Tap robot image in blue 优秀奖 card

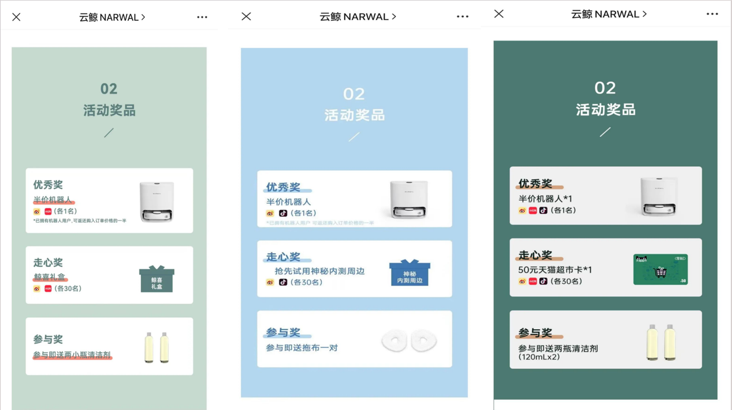click(x=408, y=199)
